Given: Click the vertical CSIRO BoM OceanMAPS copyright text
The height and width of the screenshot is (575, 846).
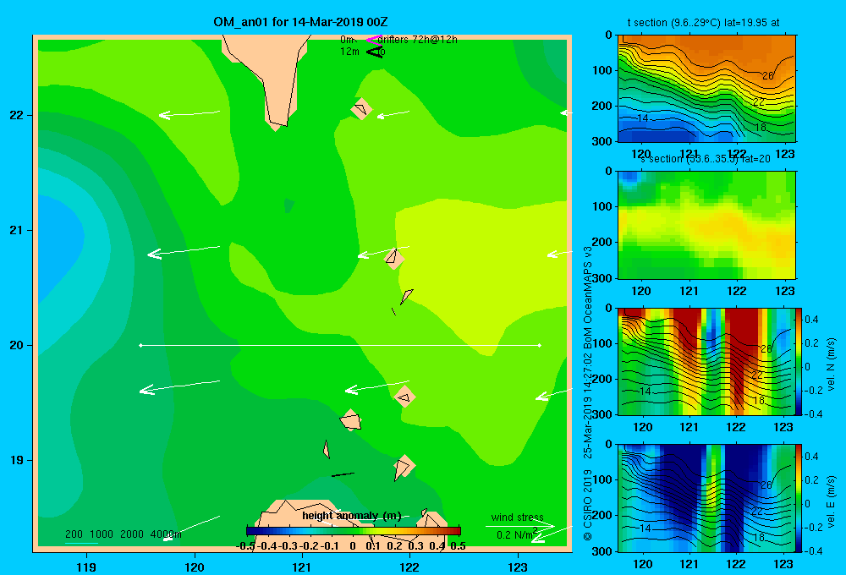Looking at the screenshot, I should point(588,394).
